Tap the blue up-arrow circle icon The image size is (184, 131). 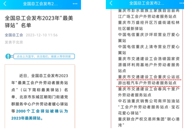click(8, 56)
